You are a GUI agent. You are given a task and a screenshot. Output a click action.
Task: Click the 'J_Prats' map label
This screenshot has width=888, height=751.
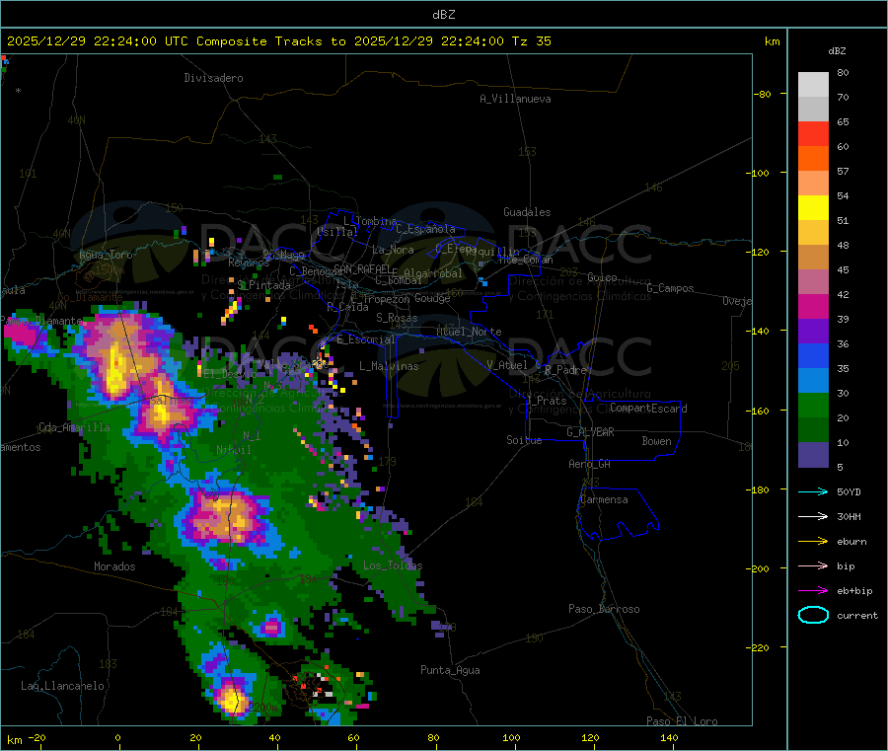coord(546,401)
